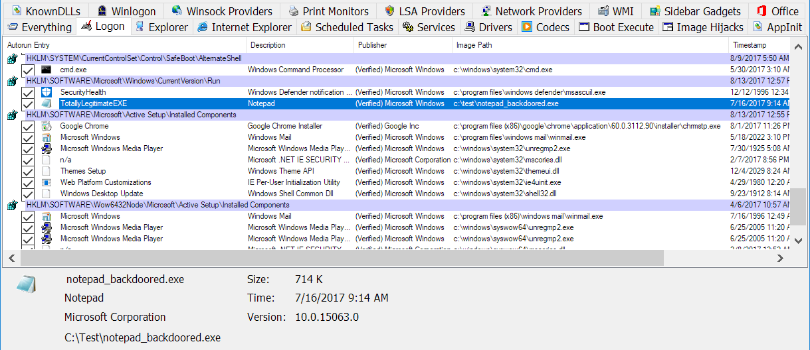This screenshot has width=810, height=350.
Task: Uncheck the TotallyLegitimateEXE autorun entry
Action: [x=28, y=104]
